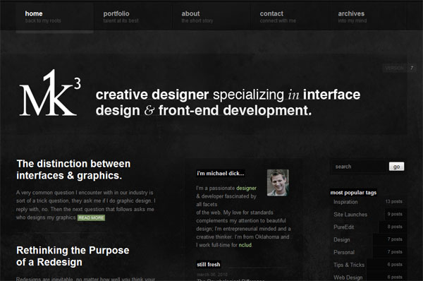This screenshot has height=281, width=423.
Task: Follow the 'nclud' link
Action: pyautogui.click(x=245, y=245)
